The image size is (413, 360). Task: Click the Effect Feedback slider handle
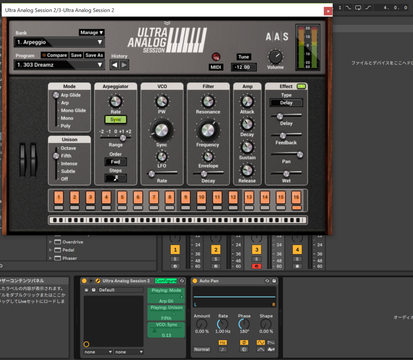click(283, 136)
